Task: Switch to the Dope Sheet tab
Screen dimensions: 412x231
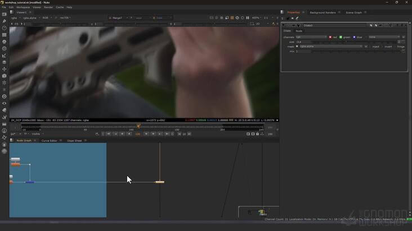Action: 74,141
